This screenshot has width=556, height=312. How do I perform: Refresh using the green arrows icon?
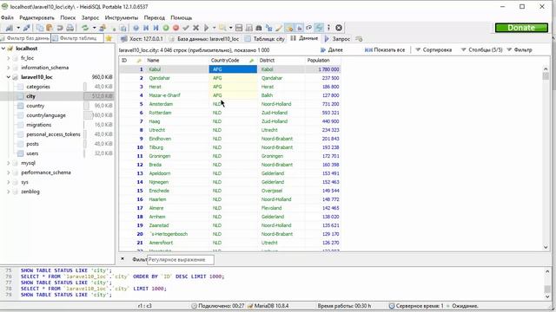click(x=85, y=28)
